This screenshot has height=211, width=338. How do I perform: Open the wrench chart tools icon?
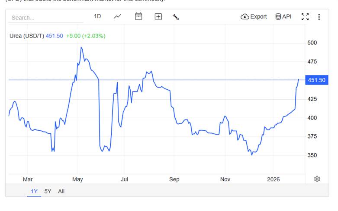pos(176,17)
